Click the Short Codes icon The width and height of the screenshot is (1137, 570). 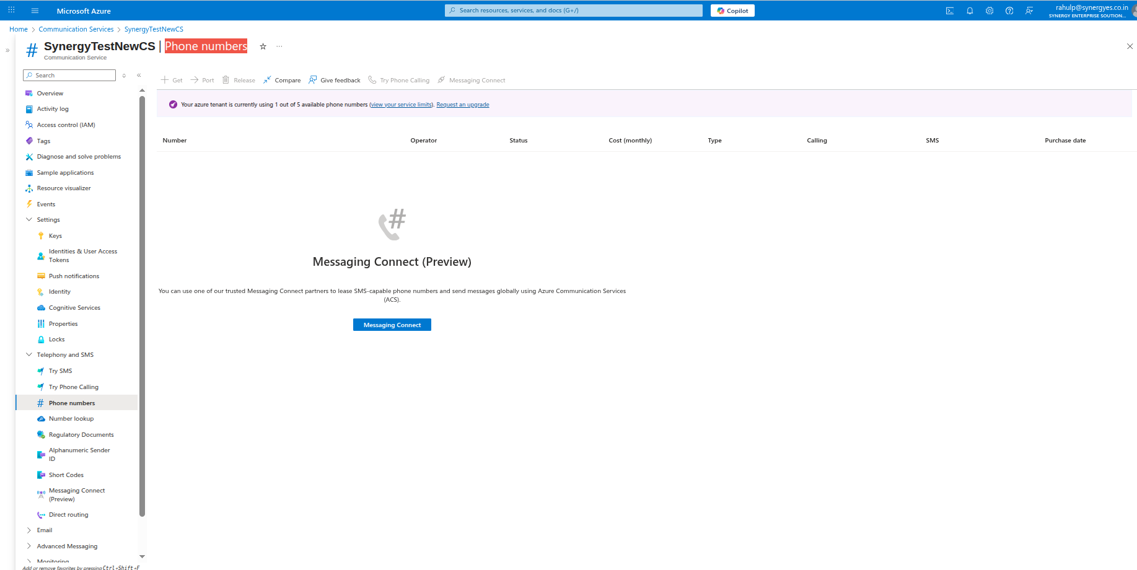[x=41, y=475]
